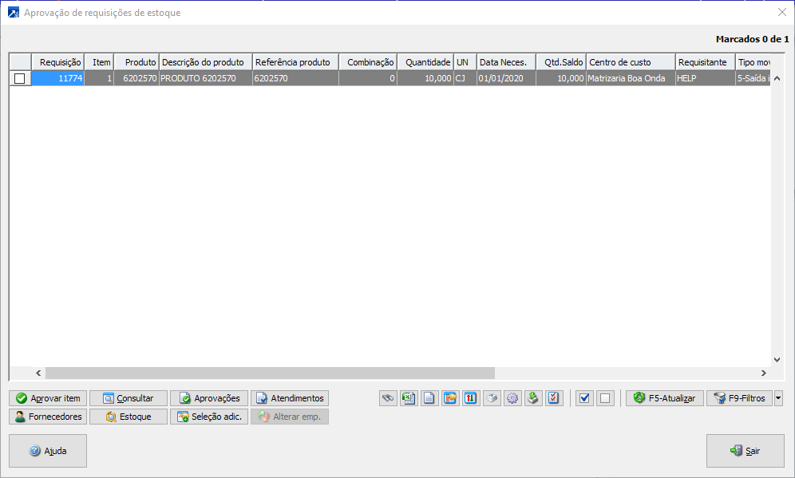Click F9-Filtros button

click(740, 398)
